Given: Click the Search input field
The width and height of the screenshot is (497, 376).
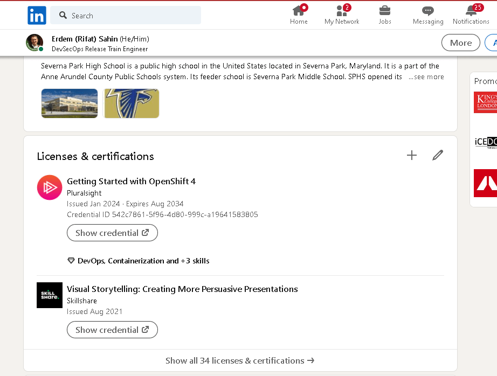Looking at the screenshot, I should click(x=126, y=15).
